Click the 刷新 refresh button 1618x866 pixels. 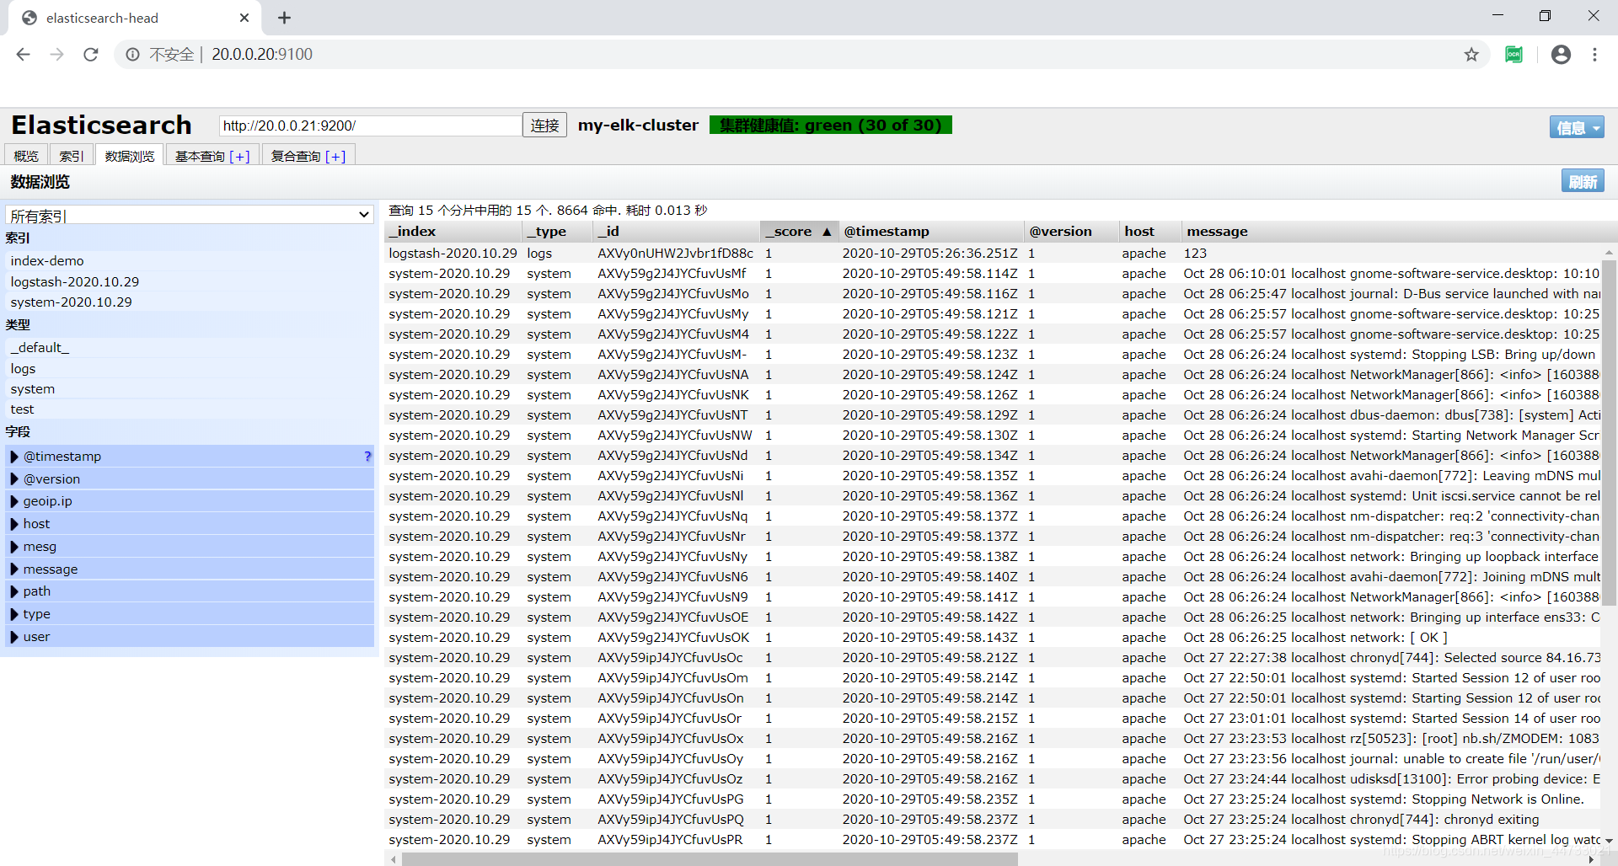pyautogui.click(x=1582, y=181)
